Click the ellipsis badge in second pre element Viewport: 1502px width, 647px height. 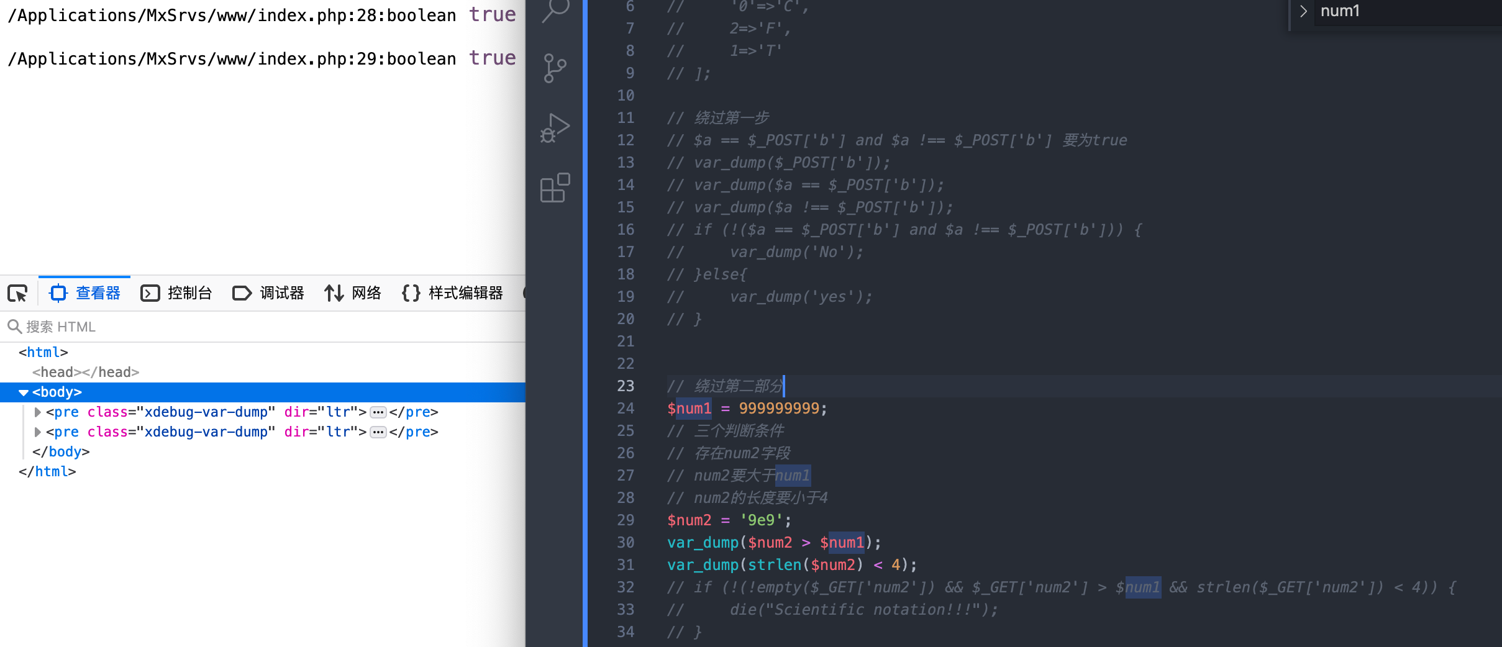click(x=378, y=432)
